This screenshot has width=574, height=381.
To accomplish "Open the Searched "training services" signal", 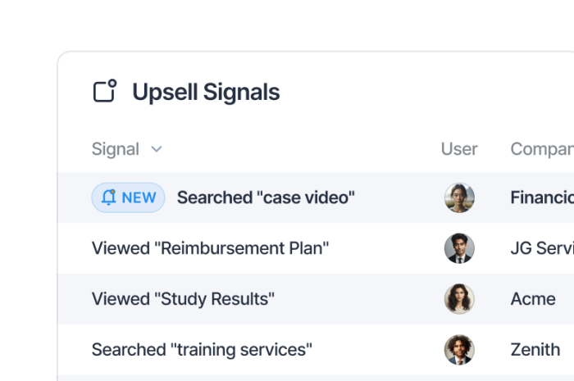I will 202,350.
